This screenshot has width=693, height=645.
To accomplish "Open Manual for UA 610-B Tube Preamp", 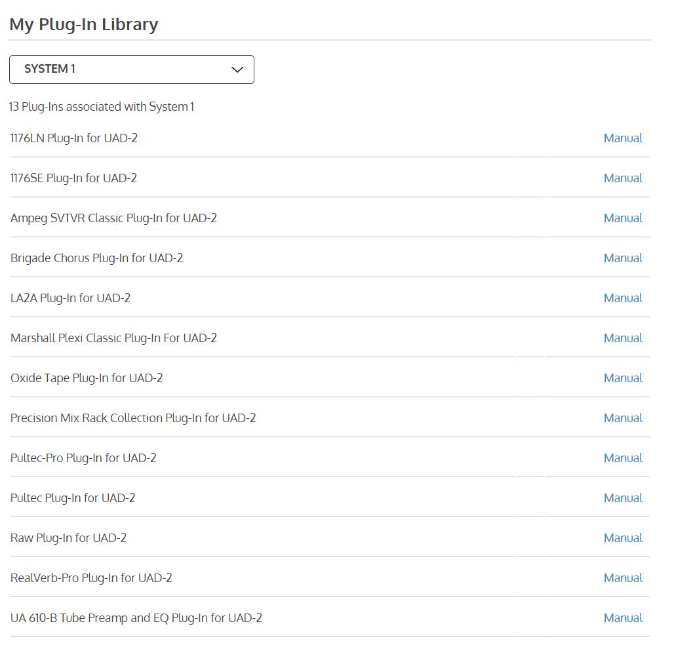I will point(622,618).
